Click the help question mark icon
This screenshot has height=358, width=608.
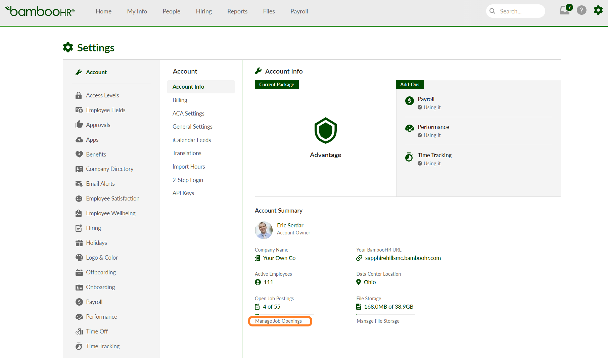(x=581, y=10)
